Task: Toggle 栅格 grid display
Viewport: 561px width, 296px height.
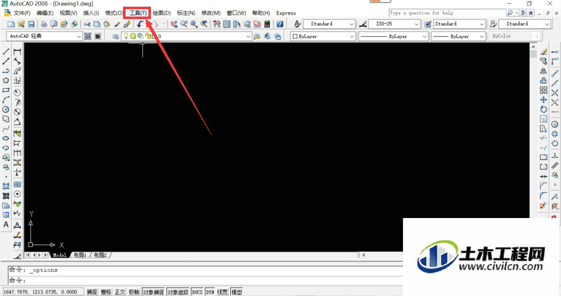Action: click(x=106, y=292)
